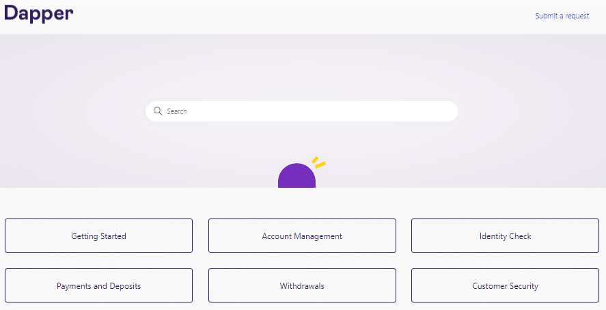Click the lower yellow dash next to the purple shape
This screenshot has height=310, width=606.
[x=320, y=165]
